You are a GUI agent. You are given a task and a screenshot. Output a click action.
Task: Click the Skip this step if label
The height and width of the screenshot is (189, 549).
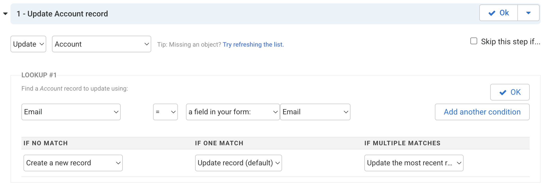tap(510, 42)
